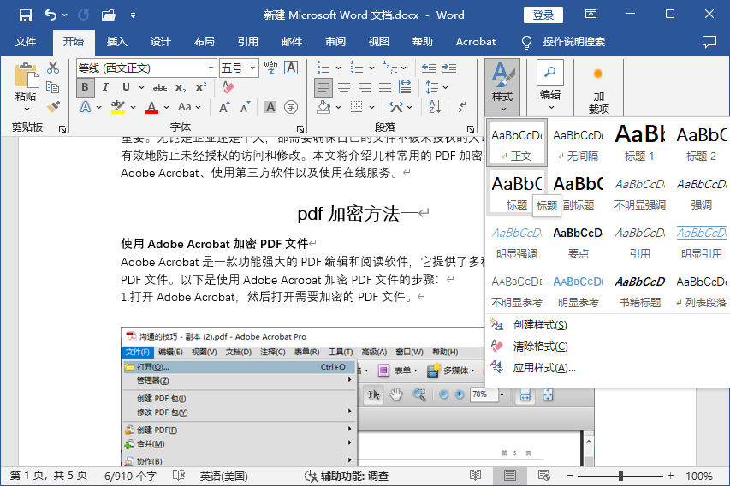Viewport: 730px width, 486px height.
Task: Sort text with the A-Z icon
Action: (x=435, y=107)
